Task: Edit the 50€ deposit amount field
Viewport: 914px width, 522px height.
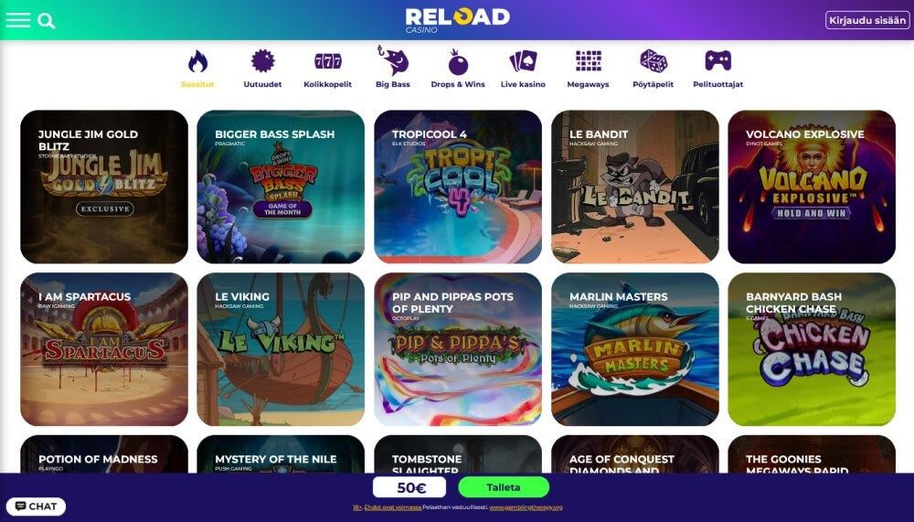Action: point(409,487)
